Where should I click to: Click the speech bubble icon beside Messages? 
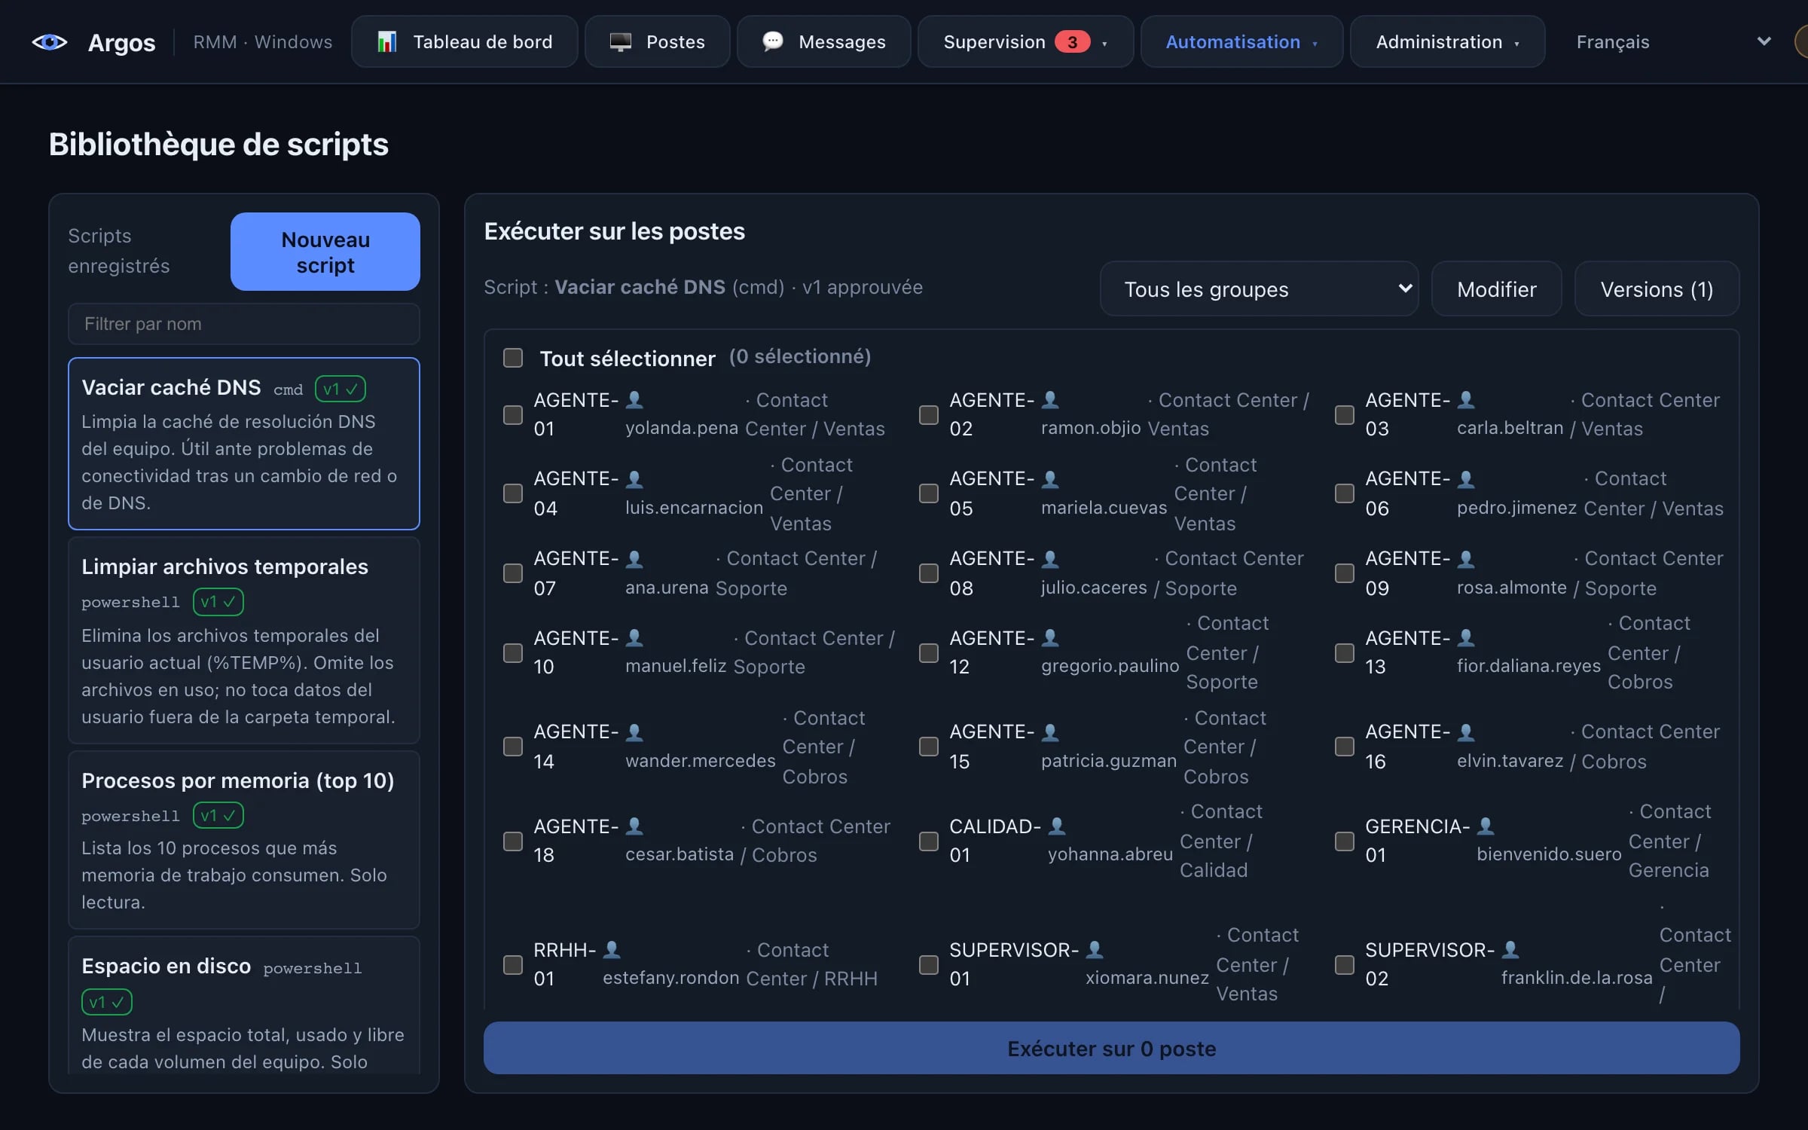(773, 41)
